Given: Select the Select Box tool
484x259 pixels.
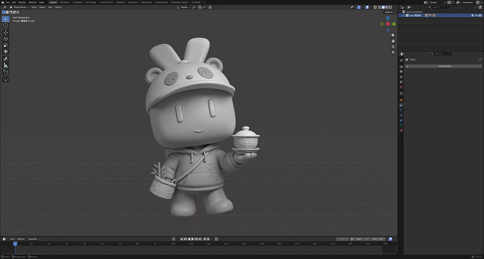Looking at the screenshot, I should click(6, 19).
